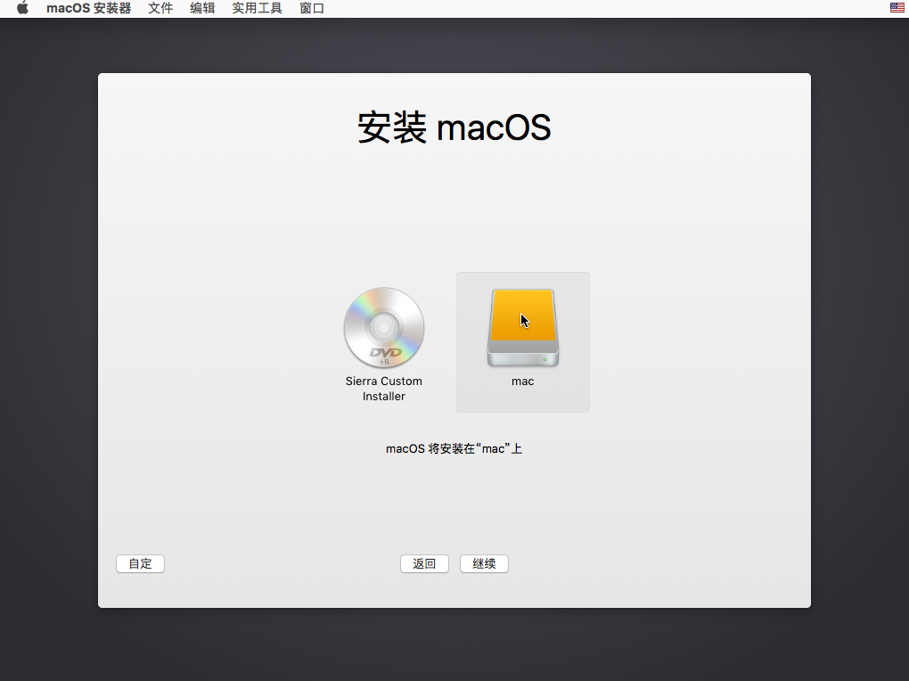Screen dimensions: 909x681
Task: Open the macOS 安装器 menu
Action: click(x=89, y=8)
